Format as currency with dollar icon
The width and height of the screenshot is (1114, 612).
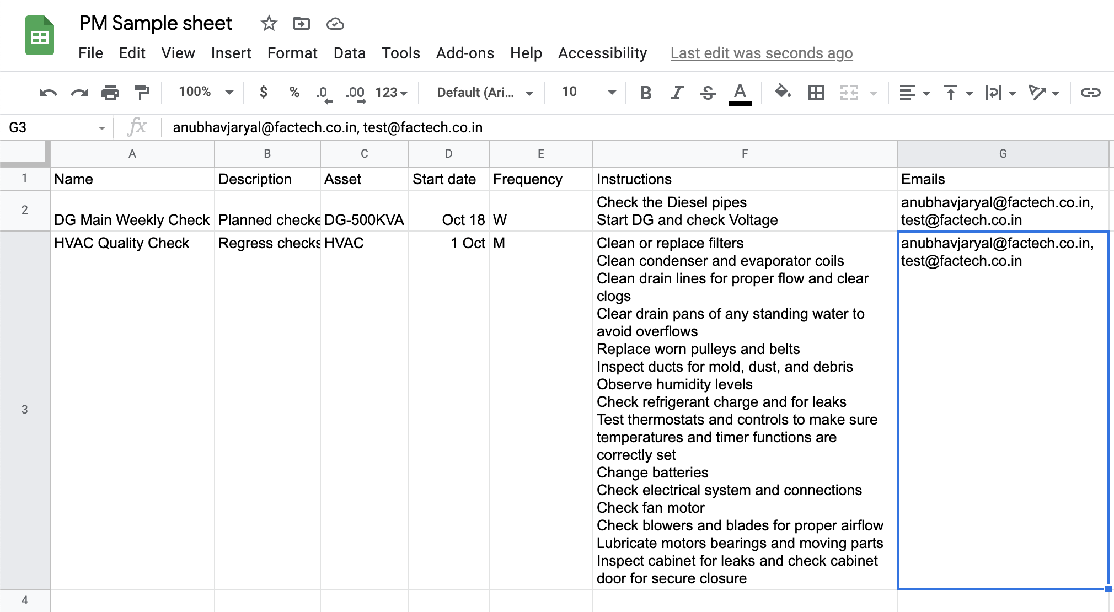[264, 92]
